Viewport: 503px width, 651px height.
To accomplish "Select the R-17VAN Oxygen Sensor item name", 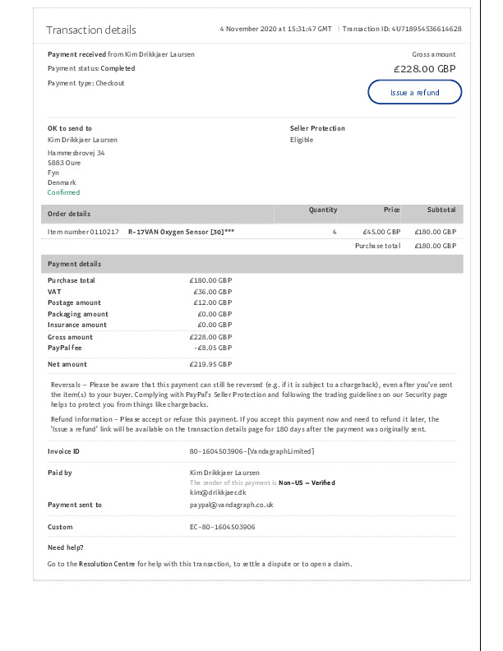I will pyautogui.click(x=181, y=232).
